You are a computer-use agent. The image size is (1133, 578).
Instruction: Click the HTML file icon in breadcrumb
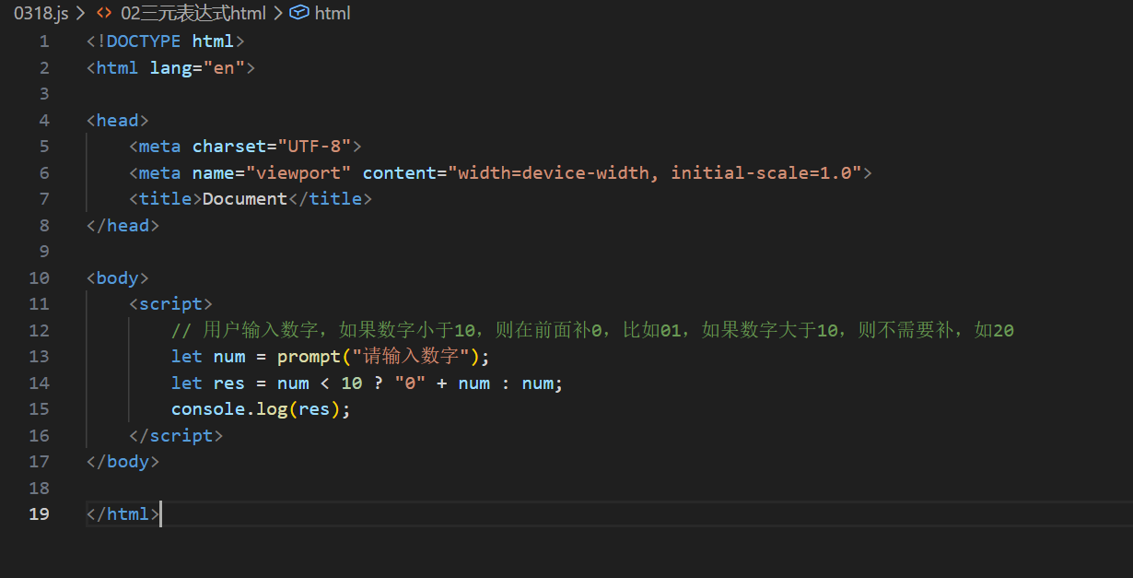pyautogui.click(x=105, y=13)
